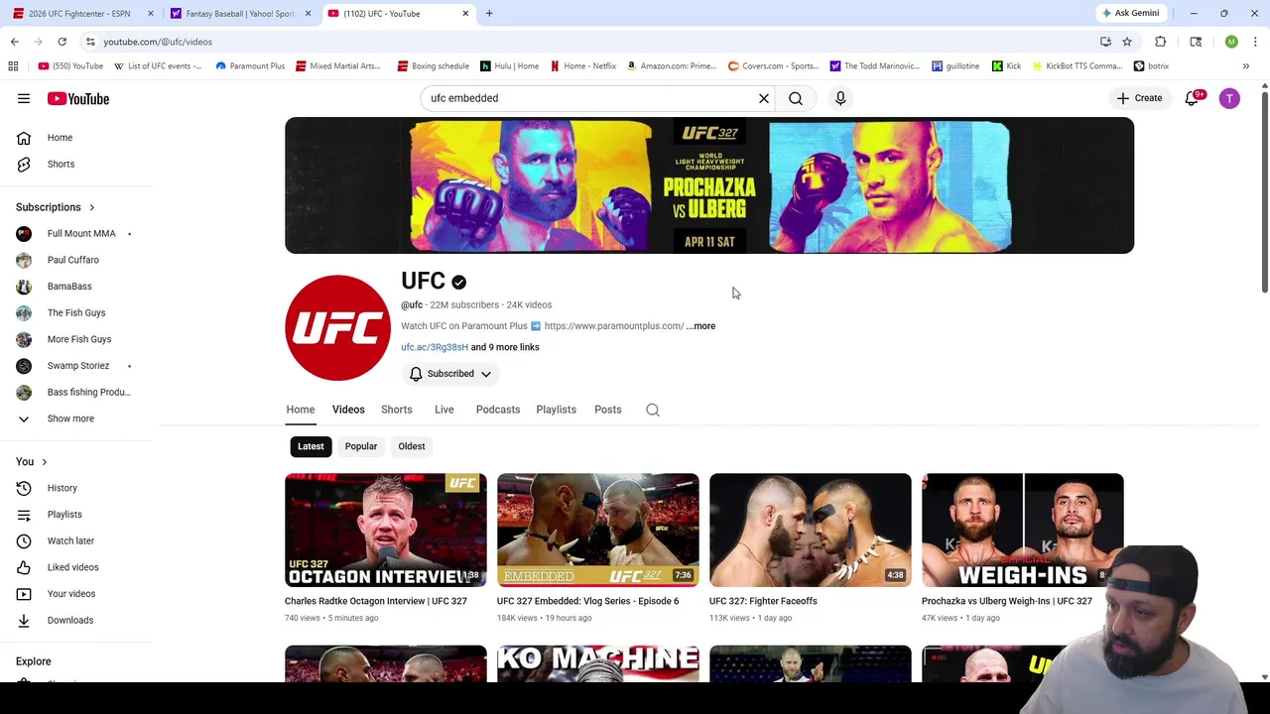The image size is (1270, 714).
Task: Search within the UFC channel icon
Action: (653, 410)
